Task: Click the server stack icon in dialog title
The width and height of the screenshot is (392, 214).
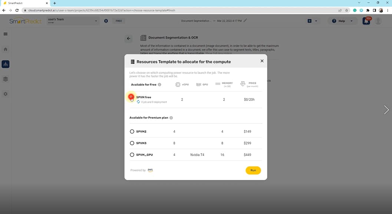Action: coord(132,62)
